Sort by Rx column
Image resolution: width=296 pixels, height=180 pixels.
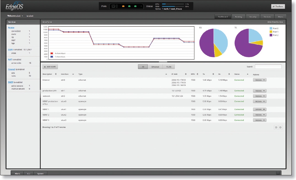[224, 74]
